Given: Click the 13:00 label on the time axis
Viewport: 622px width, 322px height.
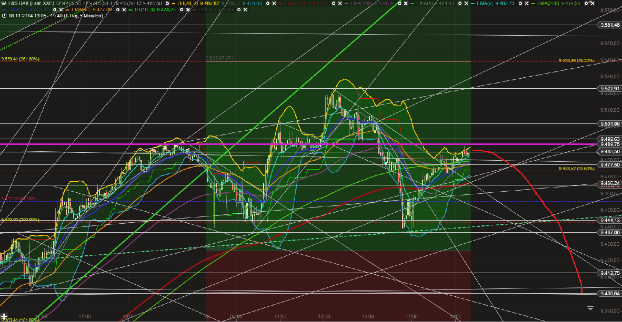Looking at the screenshot, I should tap(324, 316).
